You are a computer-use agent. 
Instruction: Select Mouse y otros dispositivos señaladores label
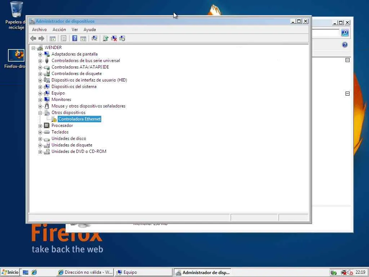tap(89, 106)
